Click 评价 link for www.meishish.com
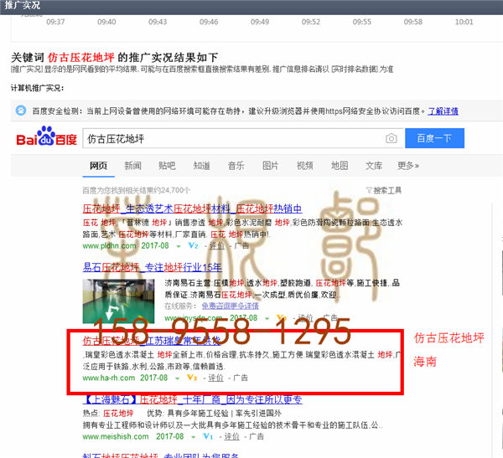 click(231, 436)
